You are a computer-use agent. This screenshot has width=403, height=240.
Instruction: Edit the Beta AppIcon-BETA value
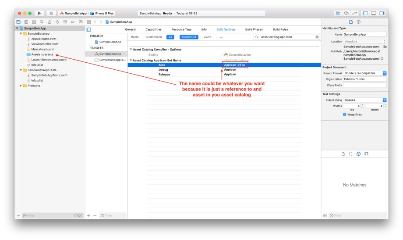[x=235, y=65]
